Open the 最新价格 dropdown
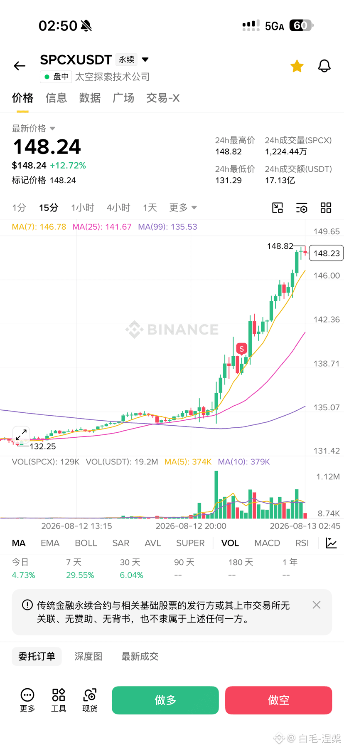The image size is (344, 749). (x=34, y=128)
